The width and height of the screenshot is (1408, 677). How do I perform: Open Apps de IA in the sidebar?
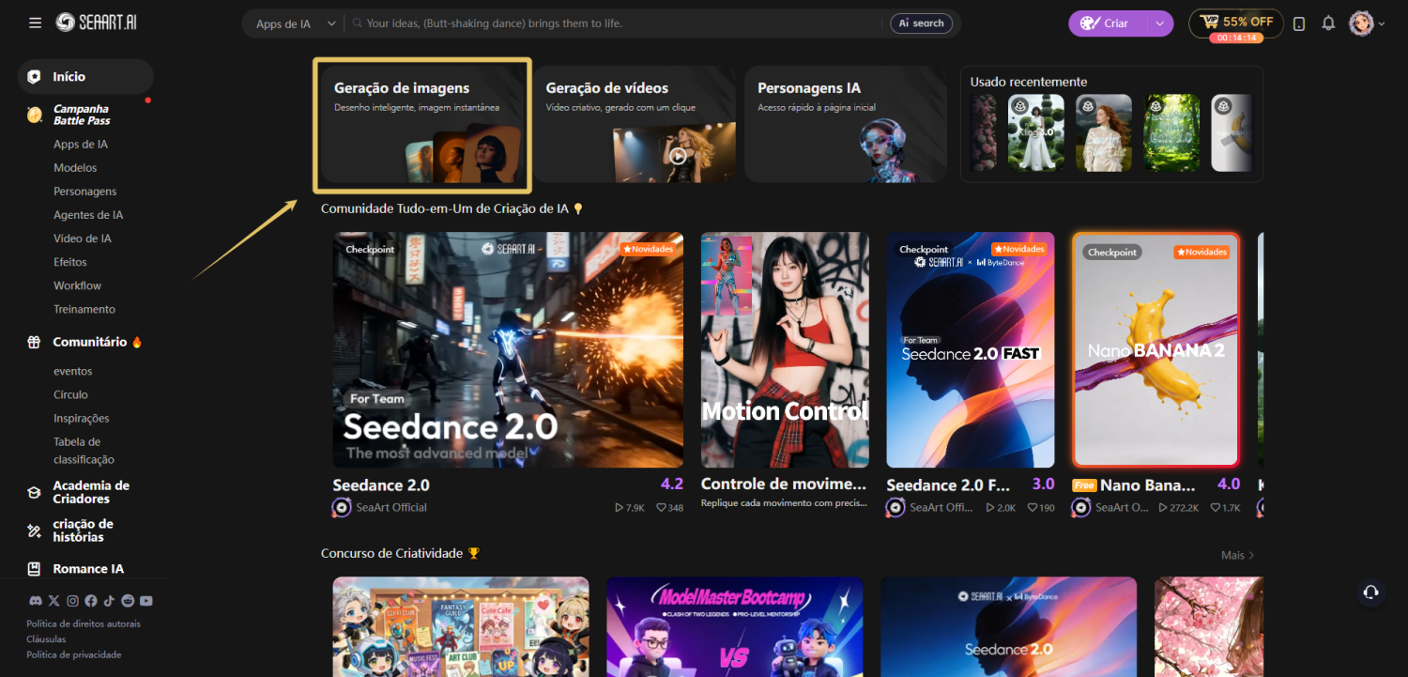(x=81, y=145)
